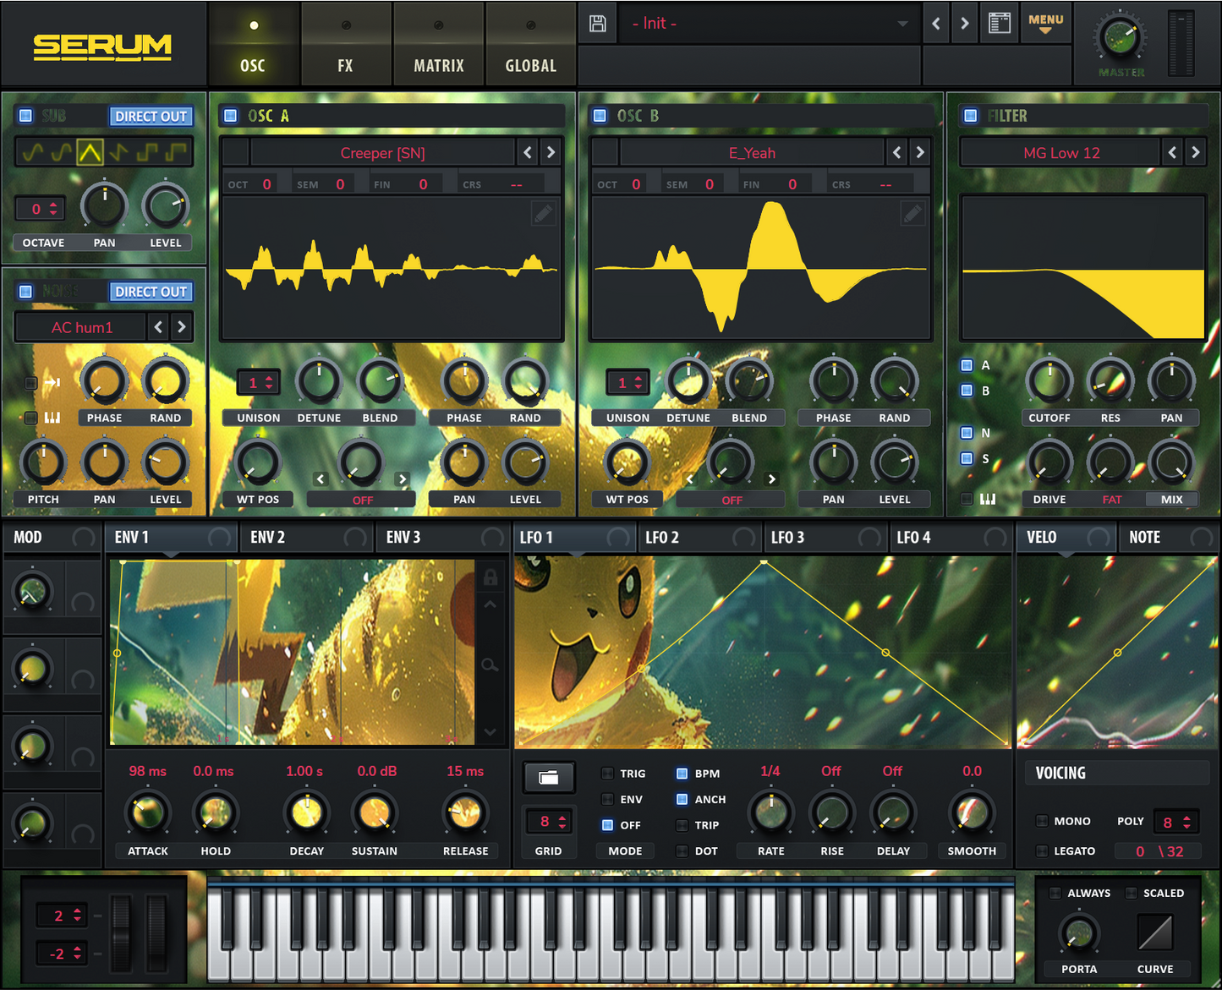Toggle filter routing for oscillator A
Screen dimensions: 1222x990
pyautogui.click(x=967, y=365)
